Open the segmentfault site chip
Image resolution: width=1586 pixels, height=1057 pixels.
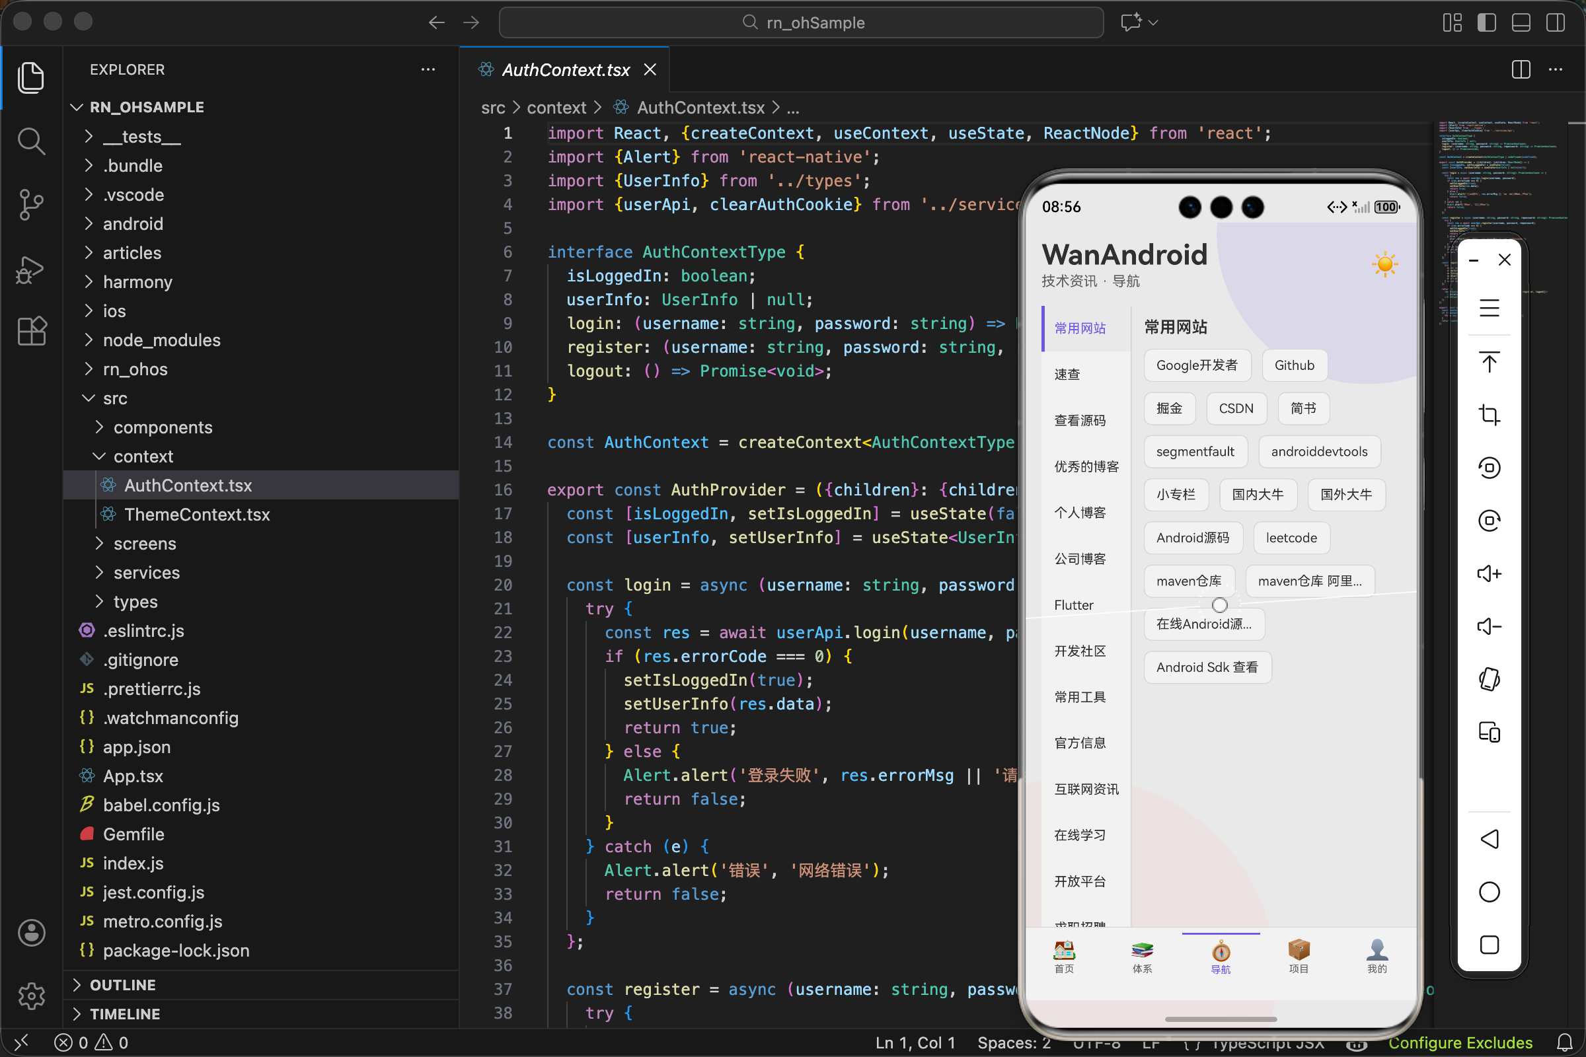pyautogui.click(x=1195, y=452)
